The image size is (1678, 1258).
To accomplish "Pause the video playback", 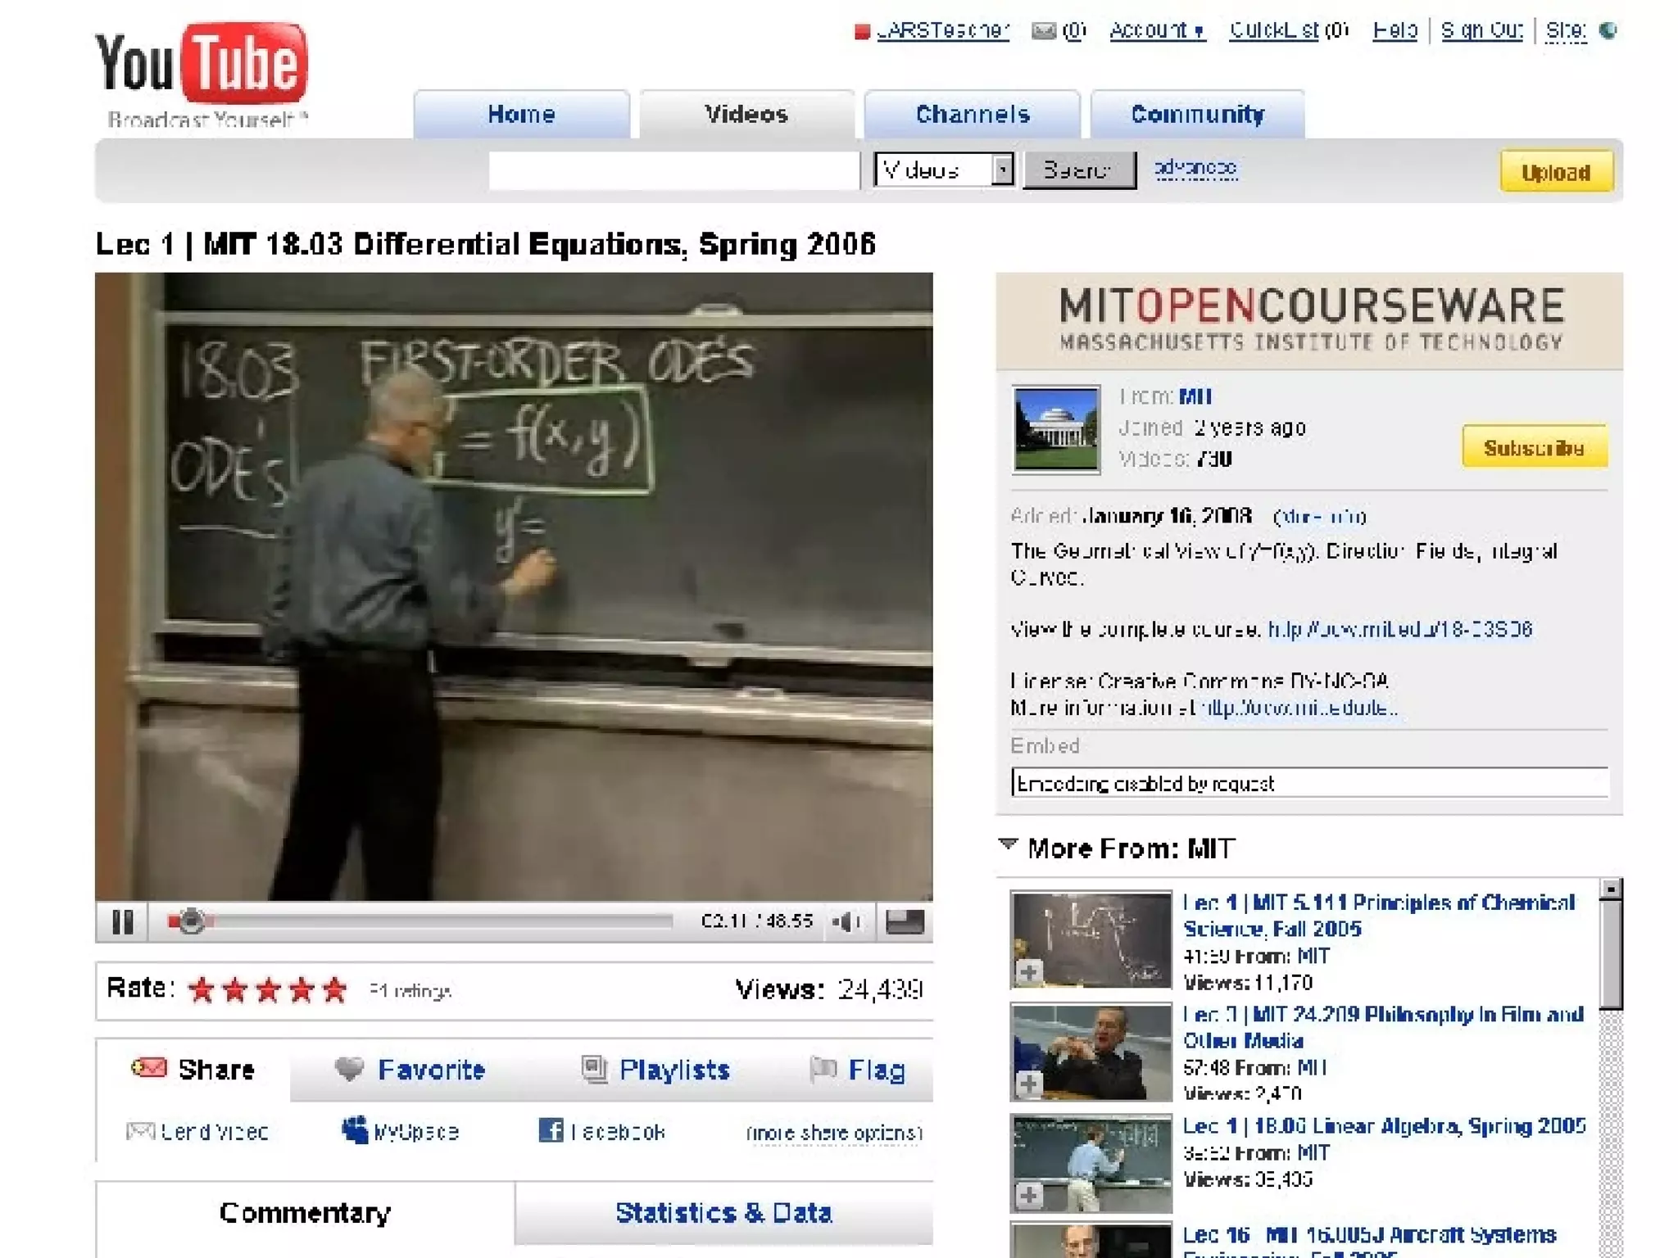I will [x=123, y=922].
